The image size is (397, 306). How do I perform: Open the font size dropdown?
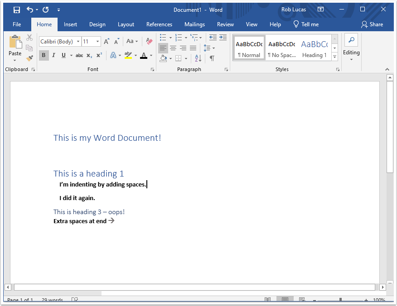[97, 41]
